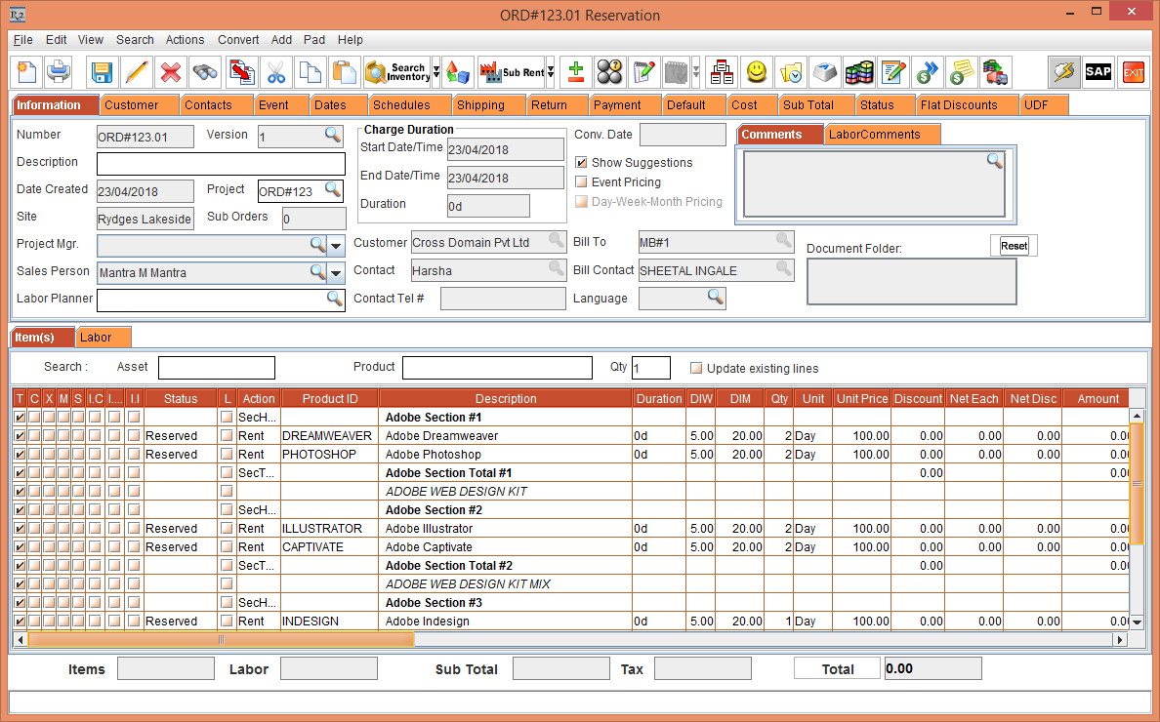Check the Update existing lines checkbox

click(696, 369)
